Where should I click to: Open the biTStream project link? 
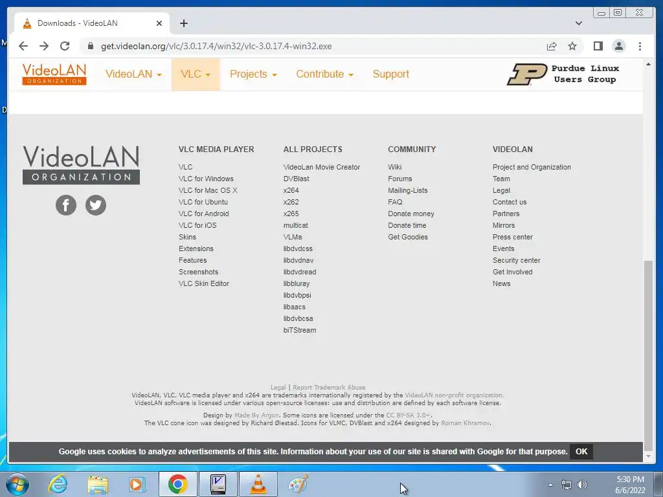(x=300, y=331)
